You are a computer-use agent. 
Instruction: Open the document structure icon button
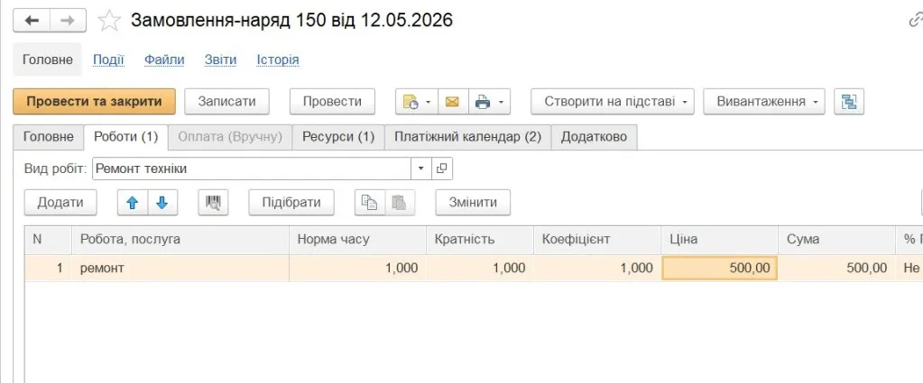849,102
